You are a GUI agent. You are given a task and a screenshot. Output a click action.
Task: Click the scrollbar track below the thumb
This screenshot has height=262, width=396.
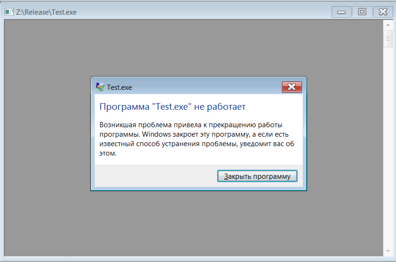tap(388, 147)
